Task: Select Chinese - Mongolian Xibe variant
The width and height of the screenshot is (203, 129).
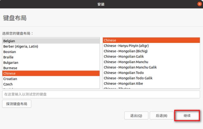Action: [x=151, y=84]
